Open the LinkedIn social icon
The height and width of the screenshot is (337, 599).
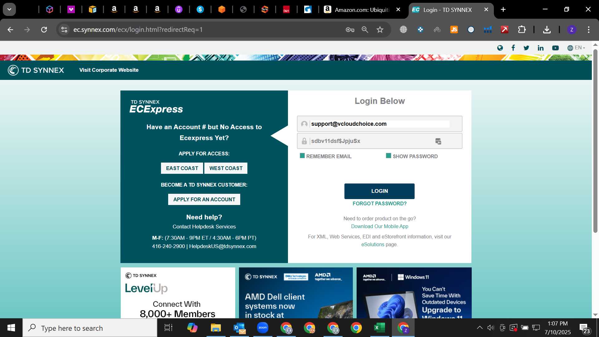click(541, 48)
